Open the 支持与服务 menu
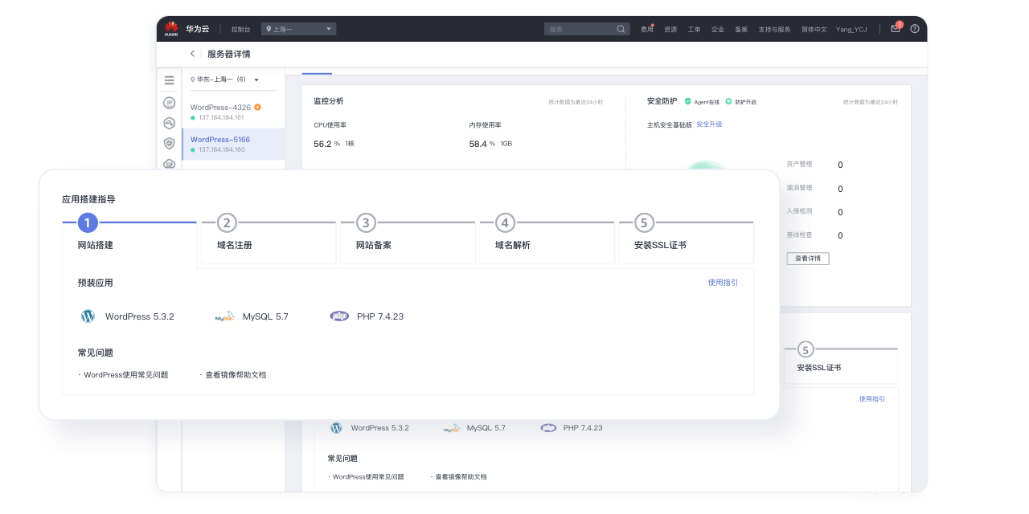The height and width of the screenshot is (514, 1029). pos(775,29)
